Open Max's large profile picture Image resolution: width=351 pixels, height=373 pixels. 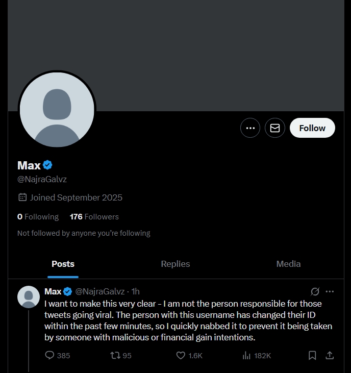point(57,110)
